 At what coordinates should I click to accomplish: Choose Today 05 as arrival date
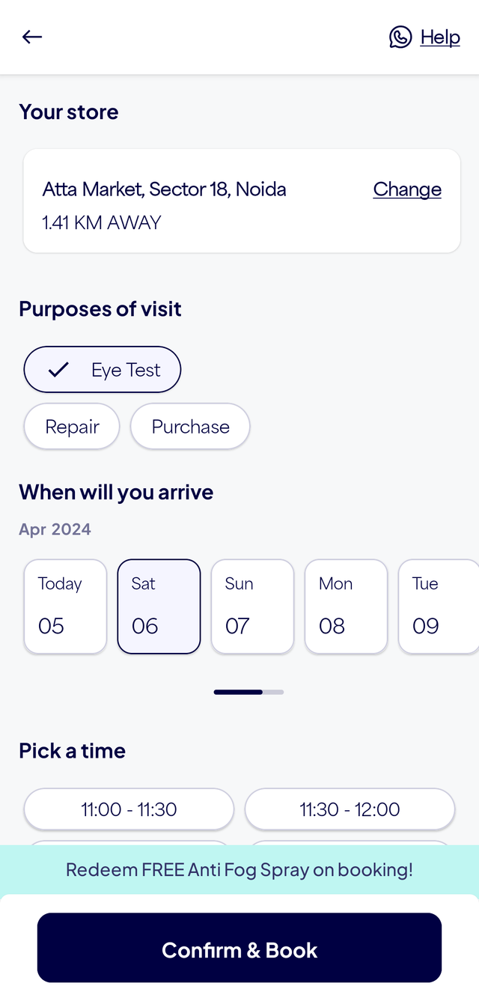pos(65,606)
